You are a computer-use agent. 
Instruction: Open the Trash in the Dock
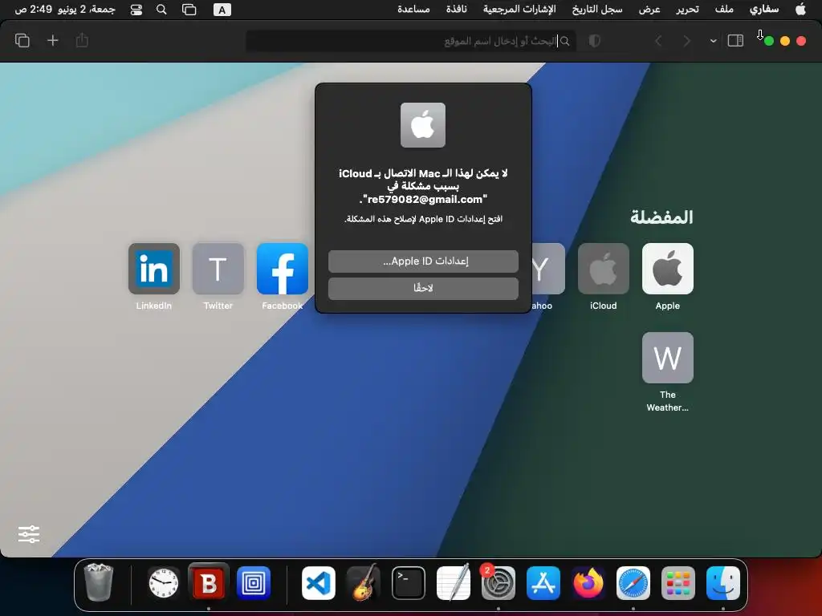99,583
